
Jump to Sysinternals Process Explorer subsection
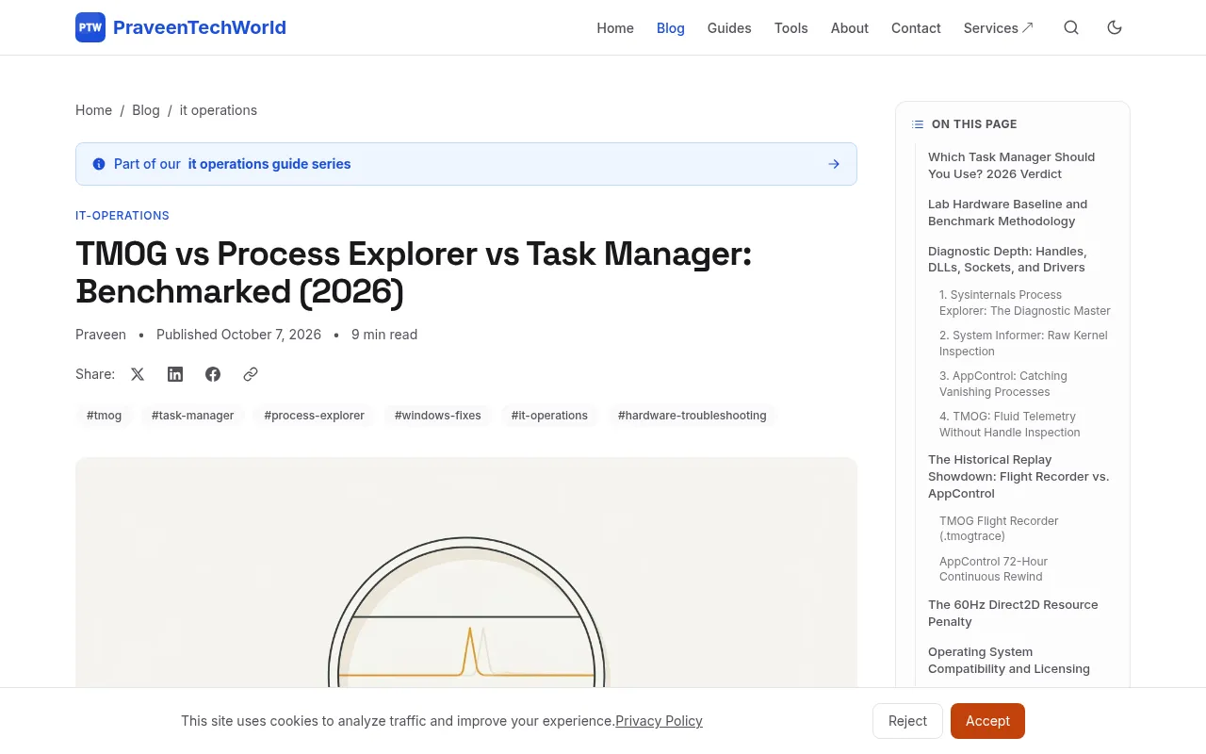tap(1025, 303)
